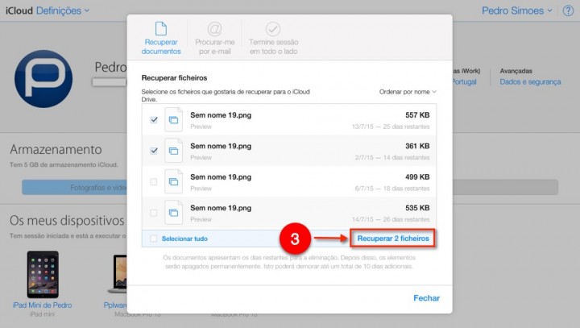580x328 pixels.
Task: Click the iCloud logo text
Action: 19,10
